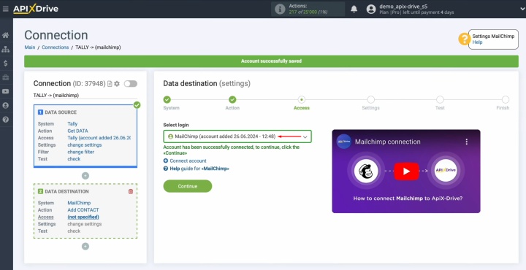
Task: Open YouTube video tutorials sidebar icon
Action: pyautogui.click(x=5, y=91)
